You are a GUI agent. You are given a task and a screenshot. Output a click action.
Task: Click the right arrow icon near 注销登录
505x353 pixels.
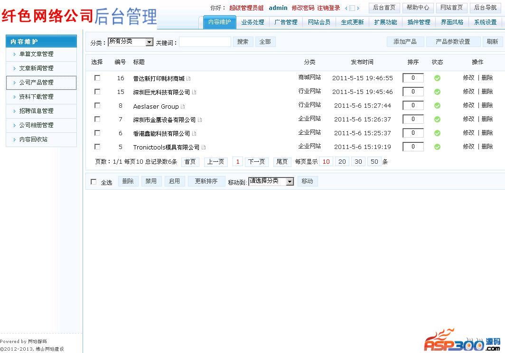pos(358,9)
